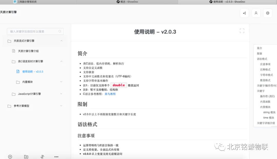This screenshot has width=277, height=159.
Task: Toggle fullscreen view of the document
Action: (242, 31)
